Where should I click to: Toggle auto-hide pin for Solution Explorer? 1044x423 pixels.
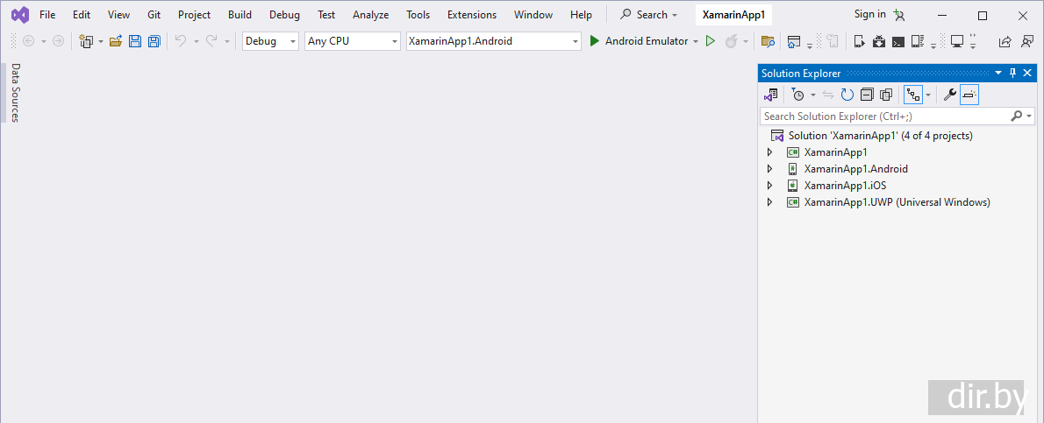pyautogui.click(x=1012, y=74)
